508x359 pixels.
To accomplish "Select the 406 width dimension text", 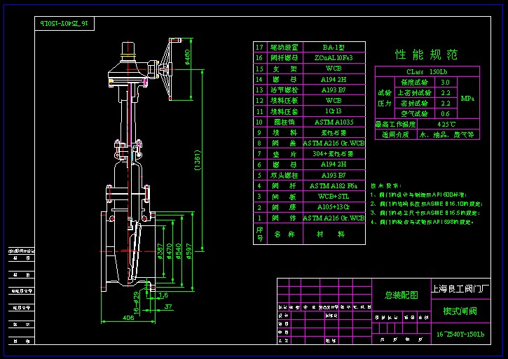I will [x=129, y=318].
